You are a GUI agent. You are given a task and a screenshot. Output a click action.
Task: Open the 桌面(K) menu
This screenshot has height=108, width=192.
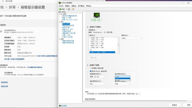pos(74,6)
